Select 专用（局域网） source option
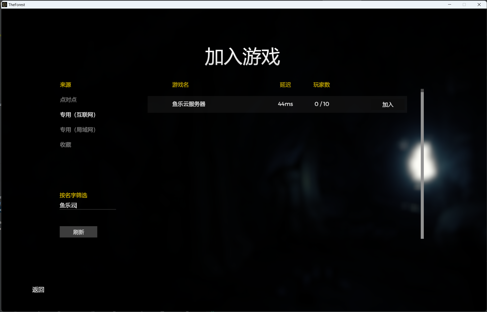 [x=78, y=130]
